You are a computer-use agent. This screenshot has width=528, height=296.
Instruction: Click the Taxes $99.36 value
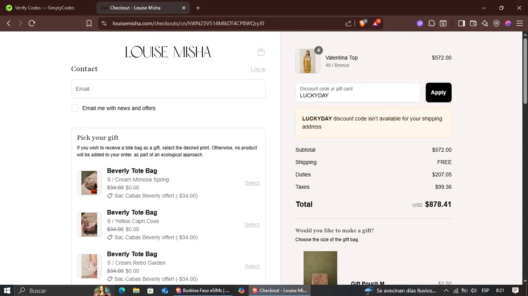[443, 187]
